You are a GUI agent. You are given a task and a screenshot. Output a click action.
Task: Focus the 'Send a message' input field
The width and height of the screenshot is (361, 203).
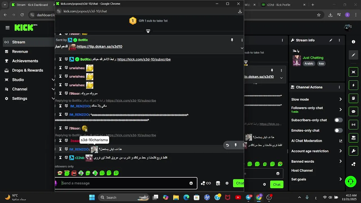[x=126, y=183]
